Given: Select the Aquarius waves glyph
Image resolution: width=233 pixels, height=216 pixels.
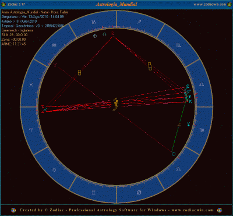Looking at the screenshot, I should [x=54, y=45].
